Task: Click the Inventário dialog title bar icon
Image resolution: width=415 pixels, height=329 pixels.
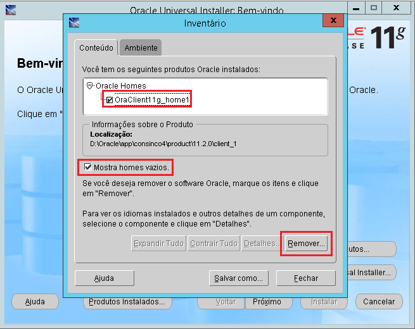Action: pyautogui.click(x=74, y=23)
